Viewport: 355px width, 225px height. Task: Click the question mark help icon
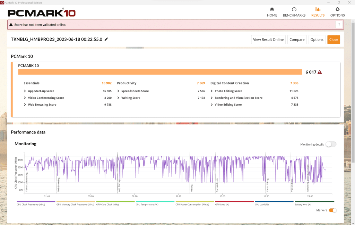point(339,25)
